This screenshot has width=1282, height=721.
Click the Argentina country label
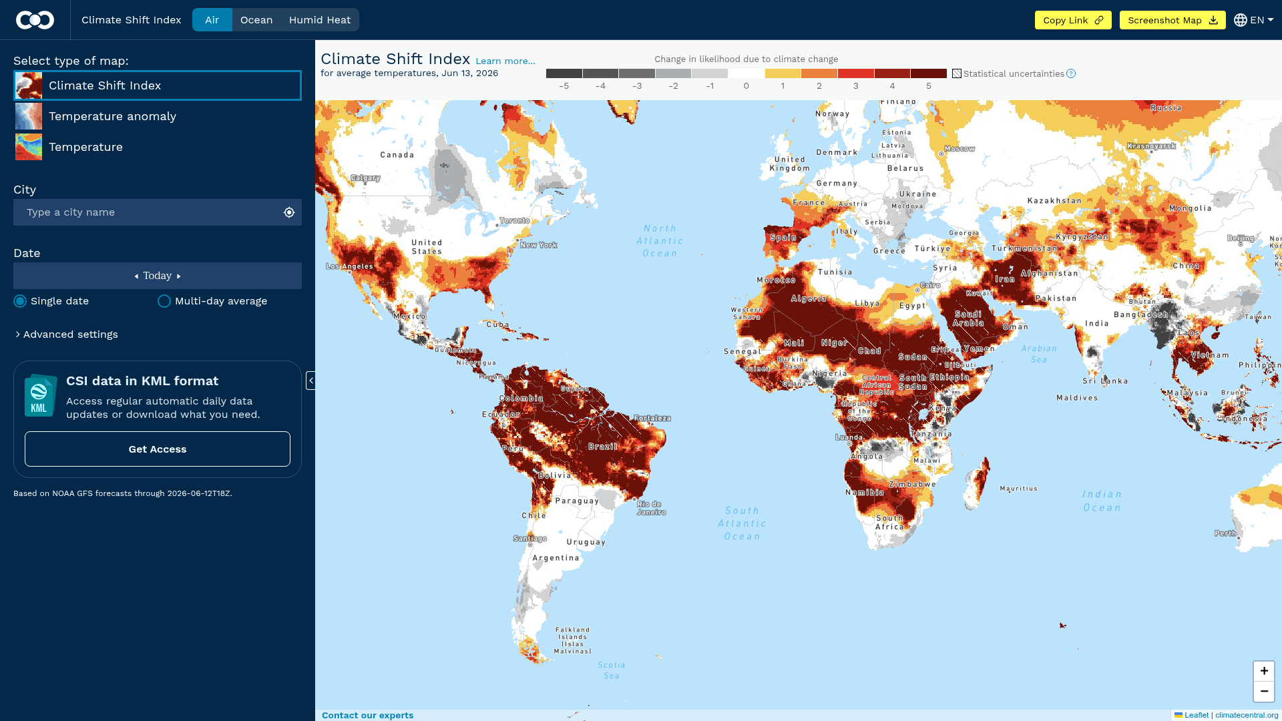(556, 558)
